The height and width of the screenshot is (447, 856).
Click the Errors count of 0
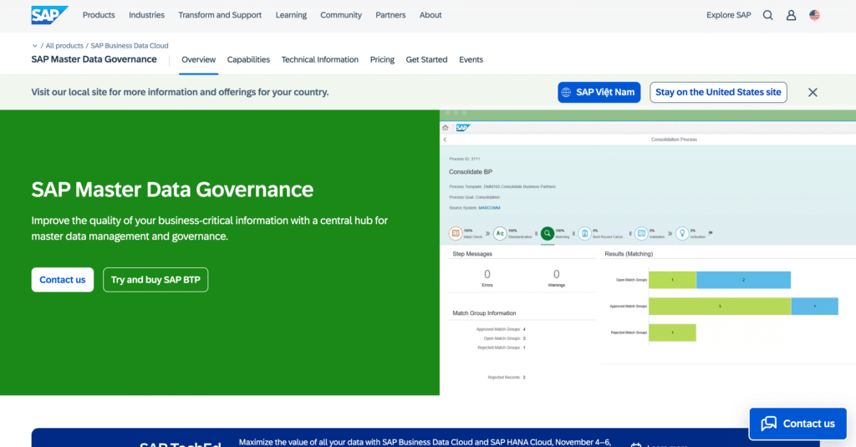(x=487, y=275)
